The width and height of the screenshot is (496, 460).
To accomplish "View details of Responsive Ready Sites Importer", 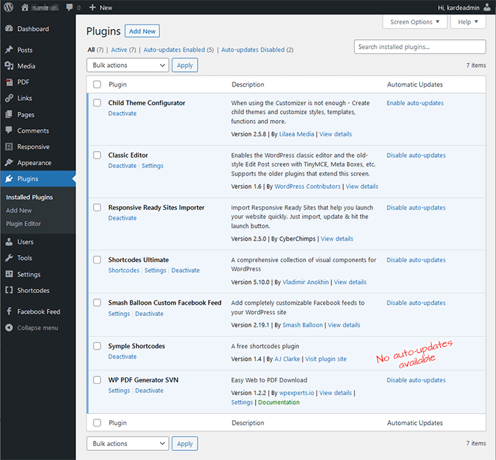I will pyautogui.click(x=337, y=238).
